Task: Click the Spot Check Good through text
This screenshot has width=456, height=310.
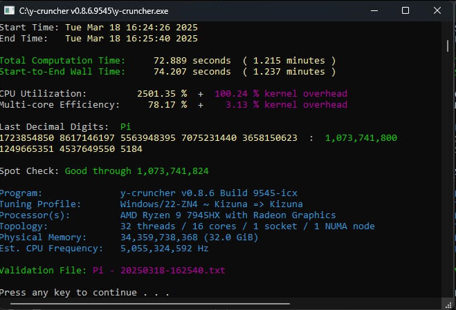Action: pos(136,171)
